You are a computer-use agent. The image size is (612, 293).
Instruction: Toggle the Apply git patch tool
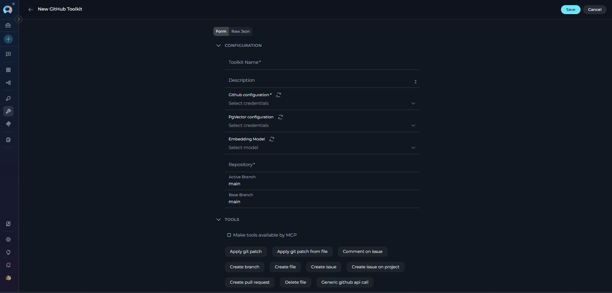[x=246, y=252]
